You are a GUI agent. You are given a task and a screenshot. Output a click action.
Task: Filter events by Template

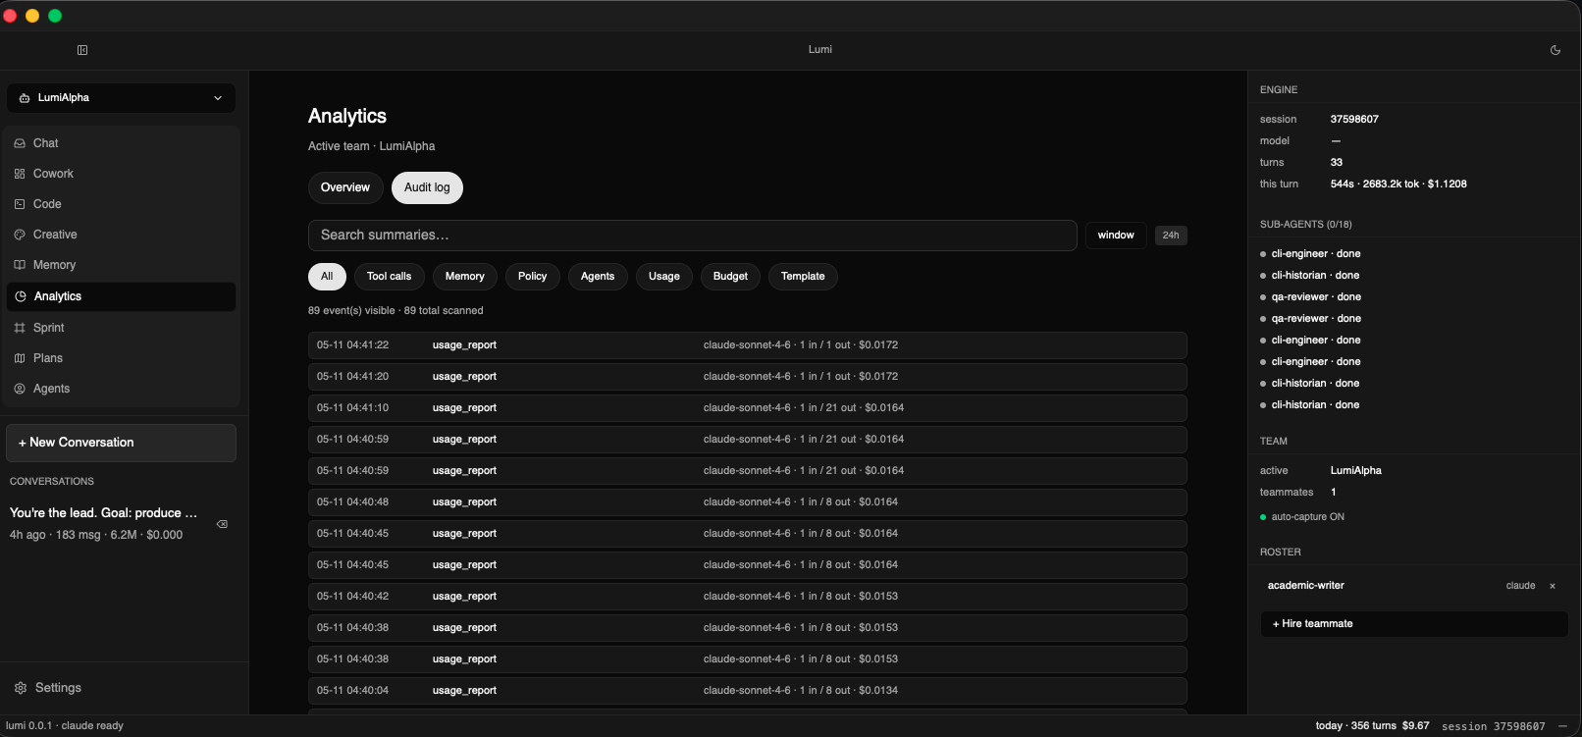[803, 277]
